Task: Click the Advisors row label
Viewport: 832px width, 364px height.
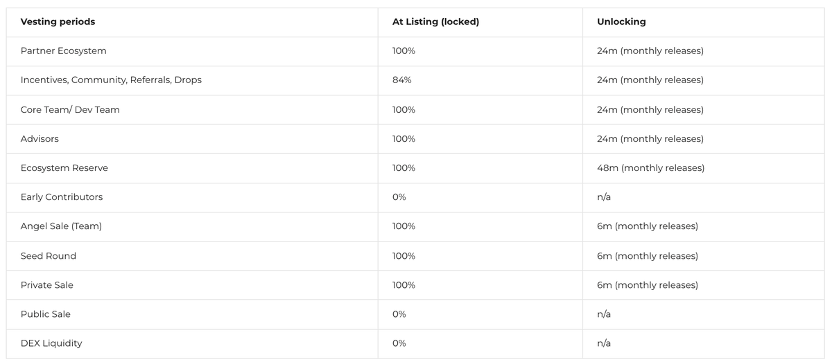Action: coord(40,139)
